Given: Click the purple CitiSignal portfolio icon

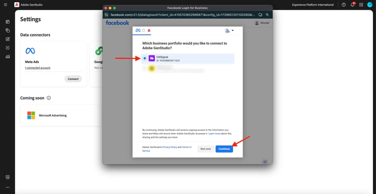Looking at the screenshot, I should (x=152, y=58).
